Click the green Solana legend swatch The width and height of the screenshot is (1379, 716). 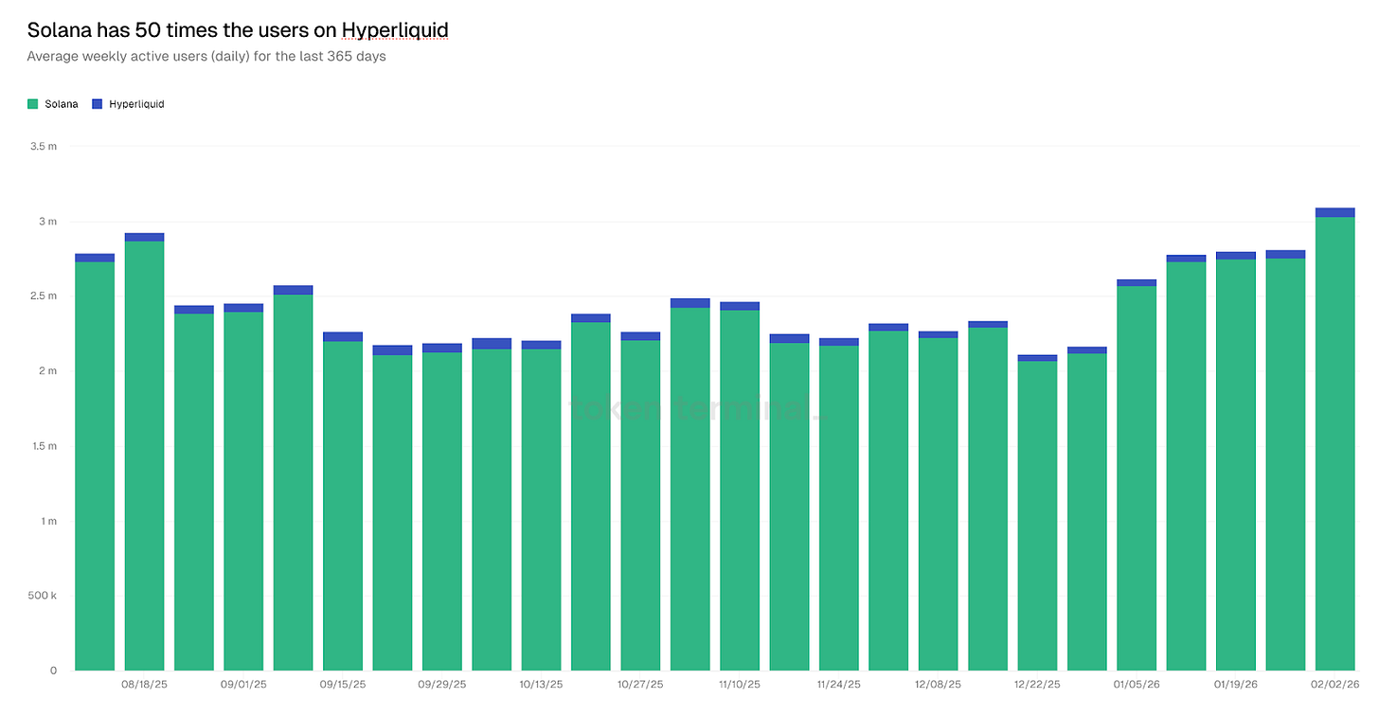32,104
